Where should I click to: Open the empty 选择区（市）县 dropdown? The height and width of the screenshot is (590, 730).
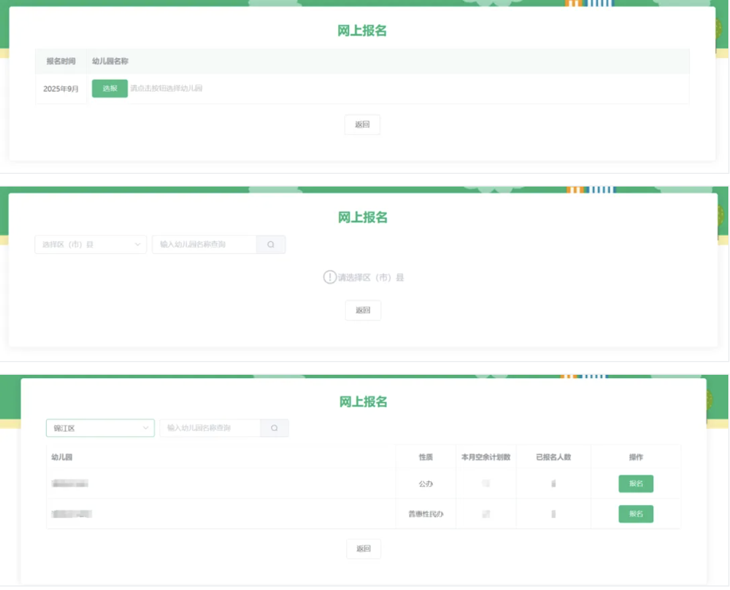91,244
